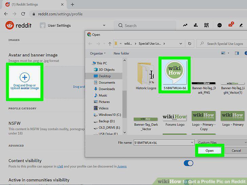
Task: Click New folder in dialog toolbar
Action: pos(121,53)
